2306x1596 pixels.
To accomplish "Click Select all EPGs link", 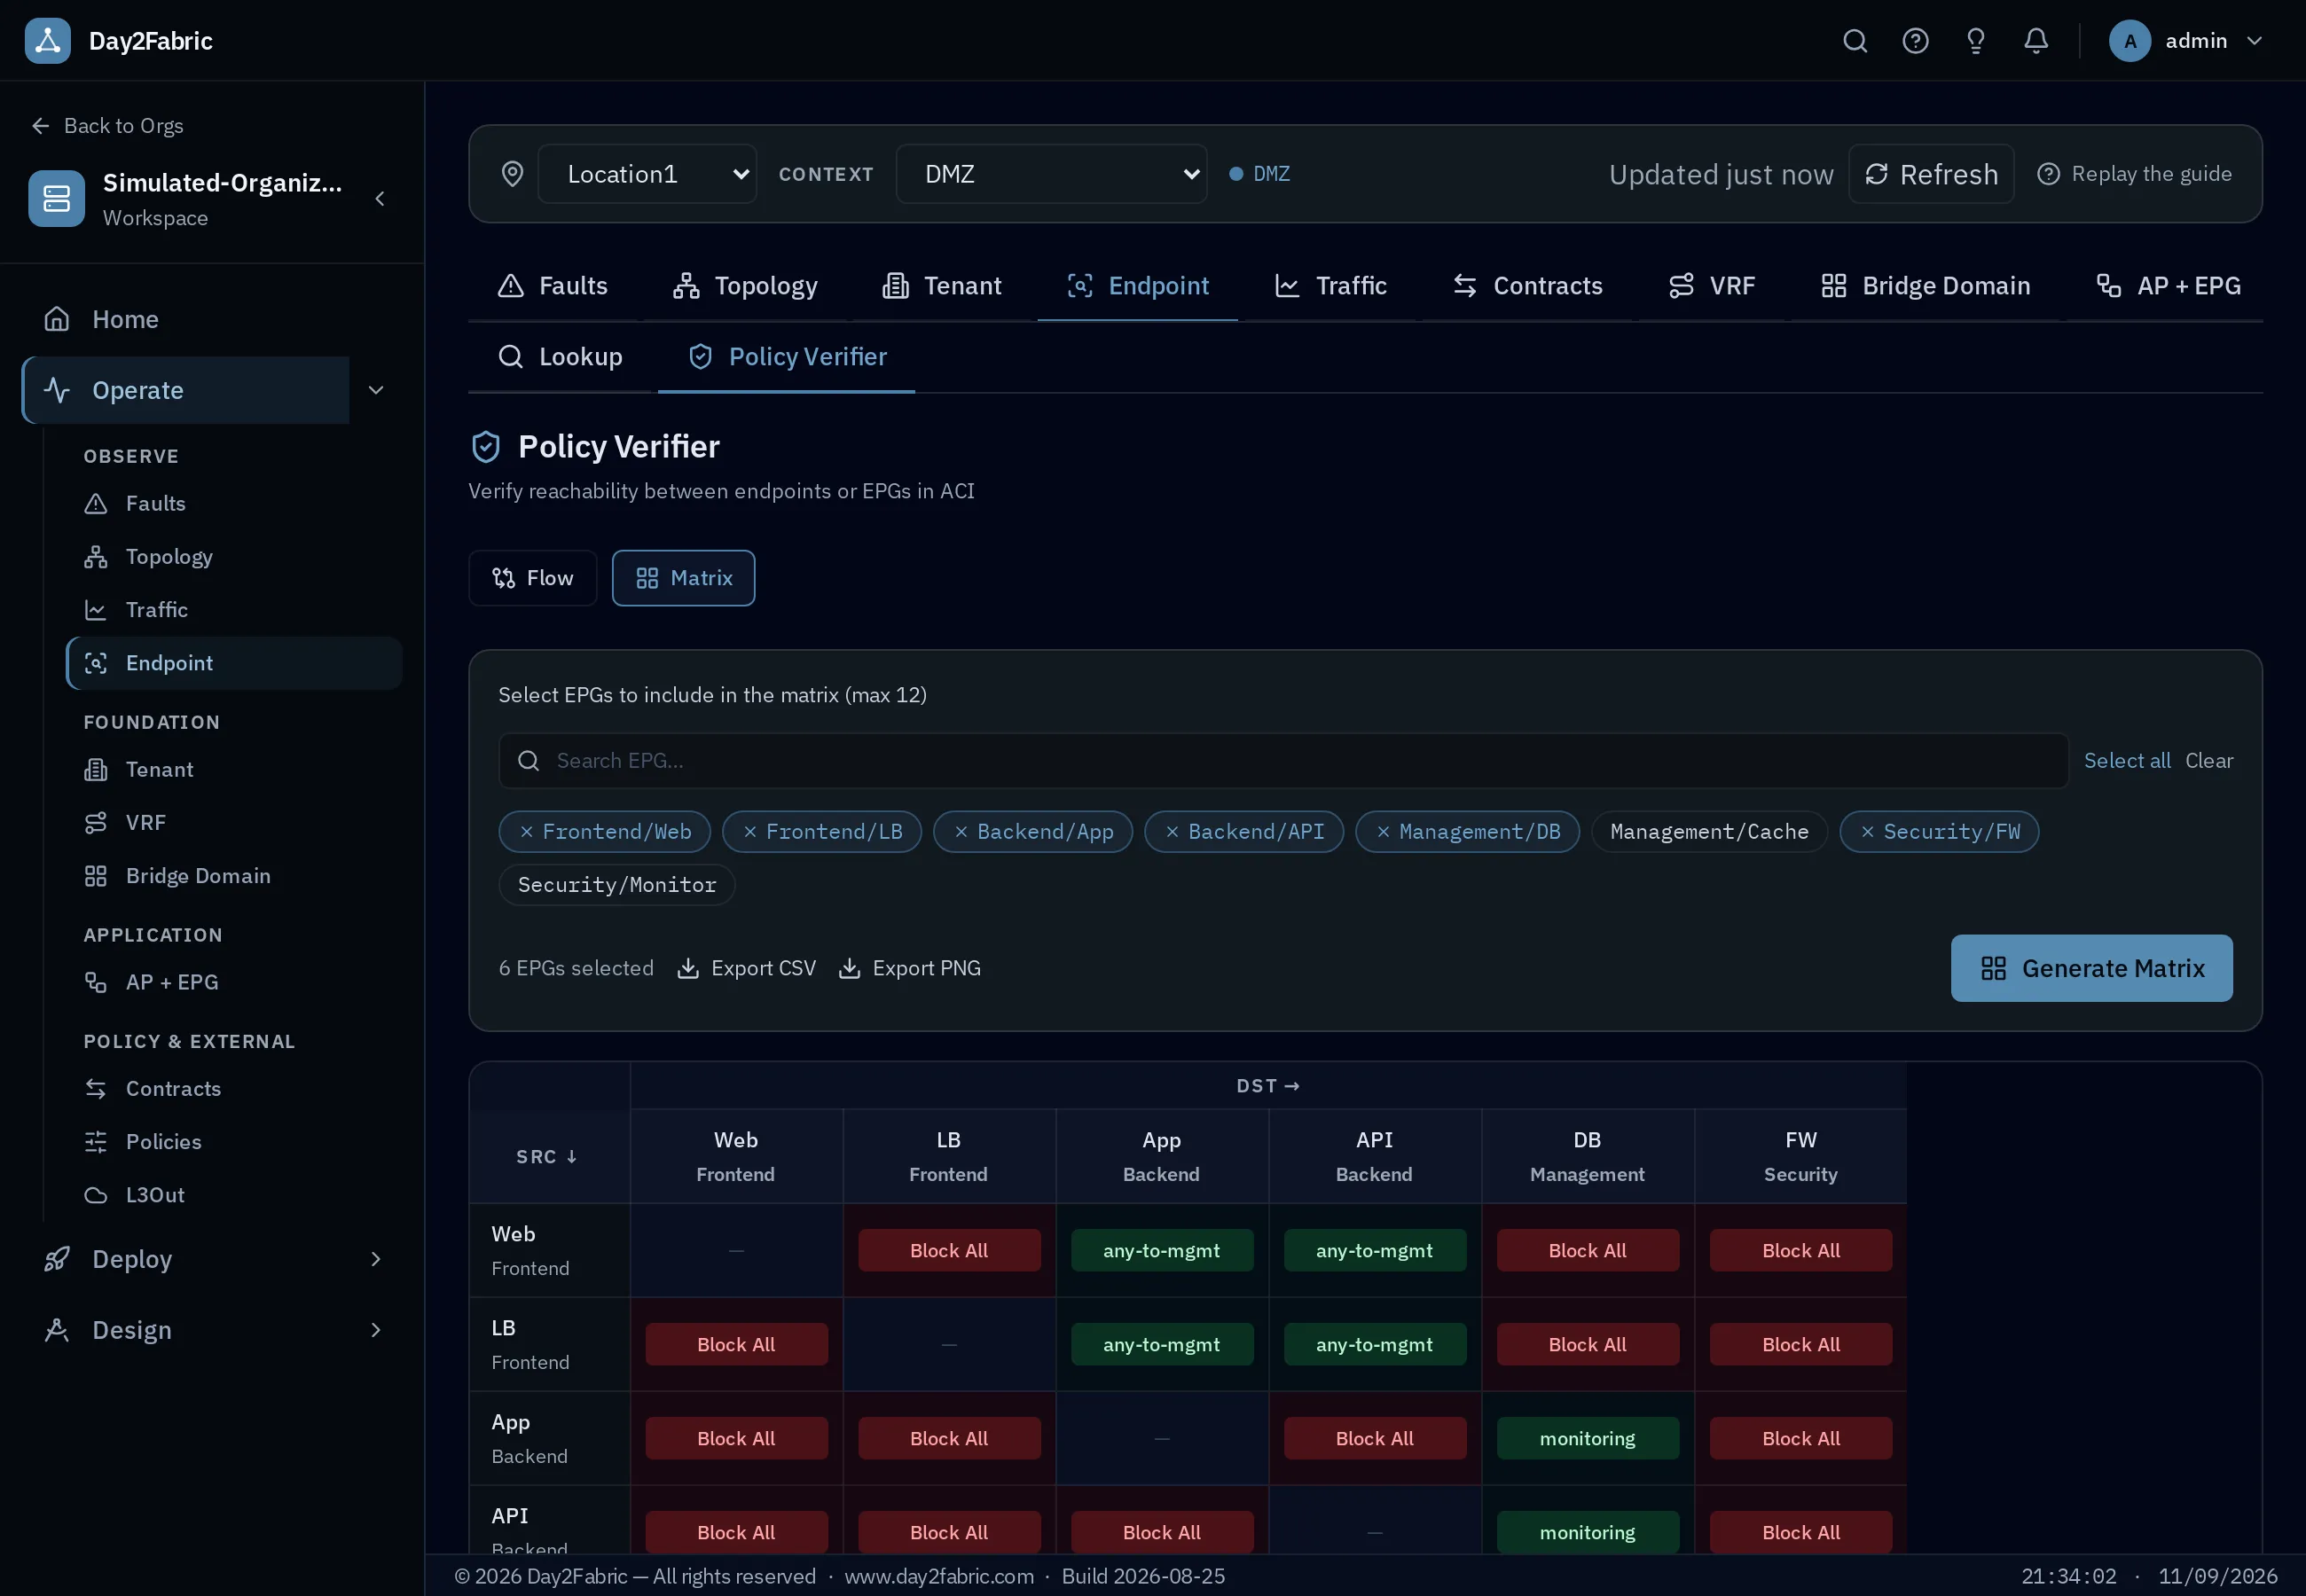I will tap(2127, 761).
